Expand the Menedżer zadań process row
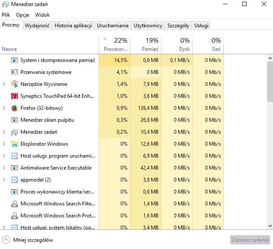Viewport: 273px width, 249px height. [4, 132]
